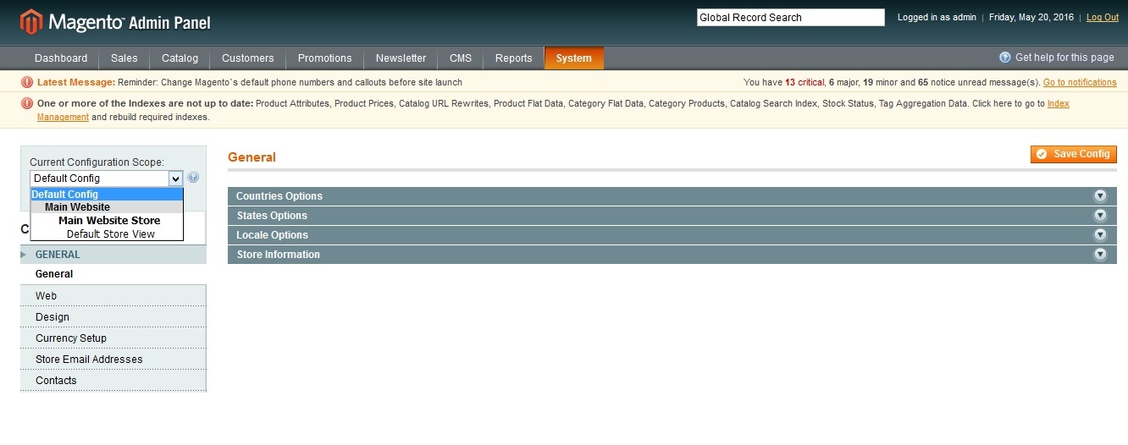Image resolution: width=1128 pixels, height=445 pixels.
Task: Open the Web configuration section
Action: point(113,296)
